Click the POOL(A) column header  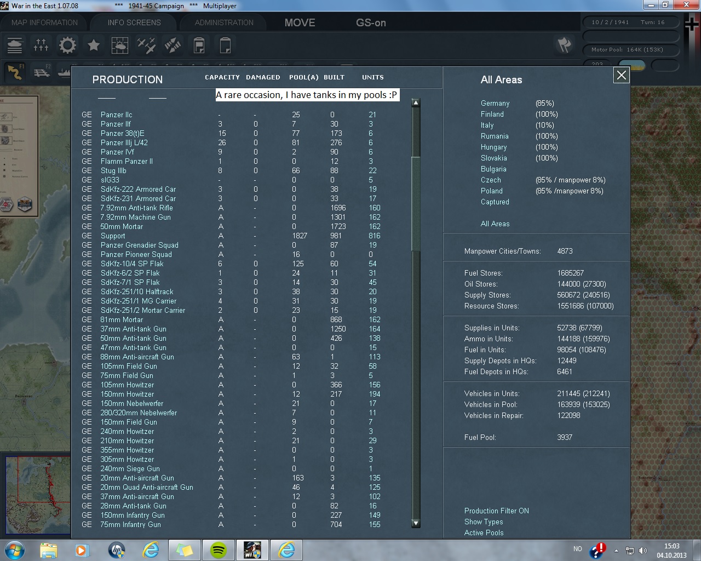(304, 77)
